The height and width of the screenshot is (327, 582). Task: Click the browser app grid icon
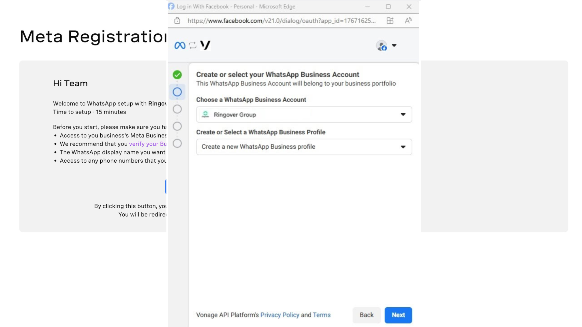[x=390, y=21]
